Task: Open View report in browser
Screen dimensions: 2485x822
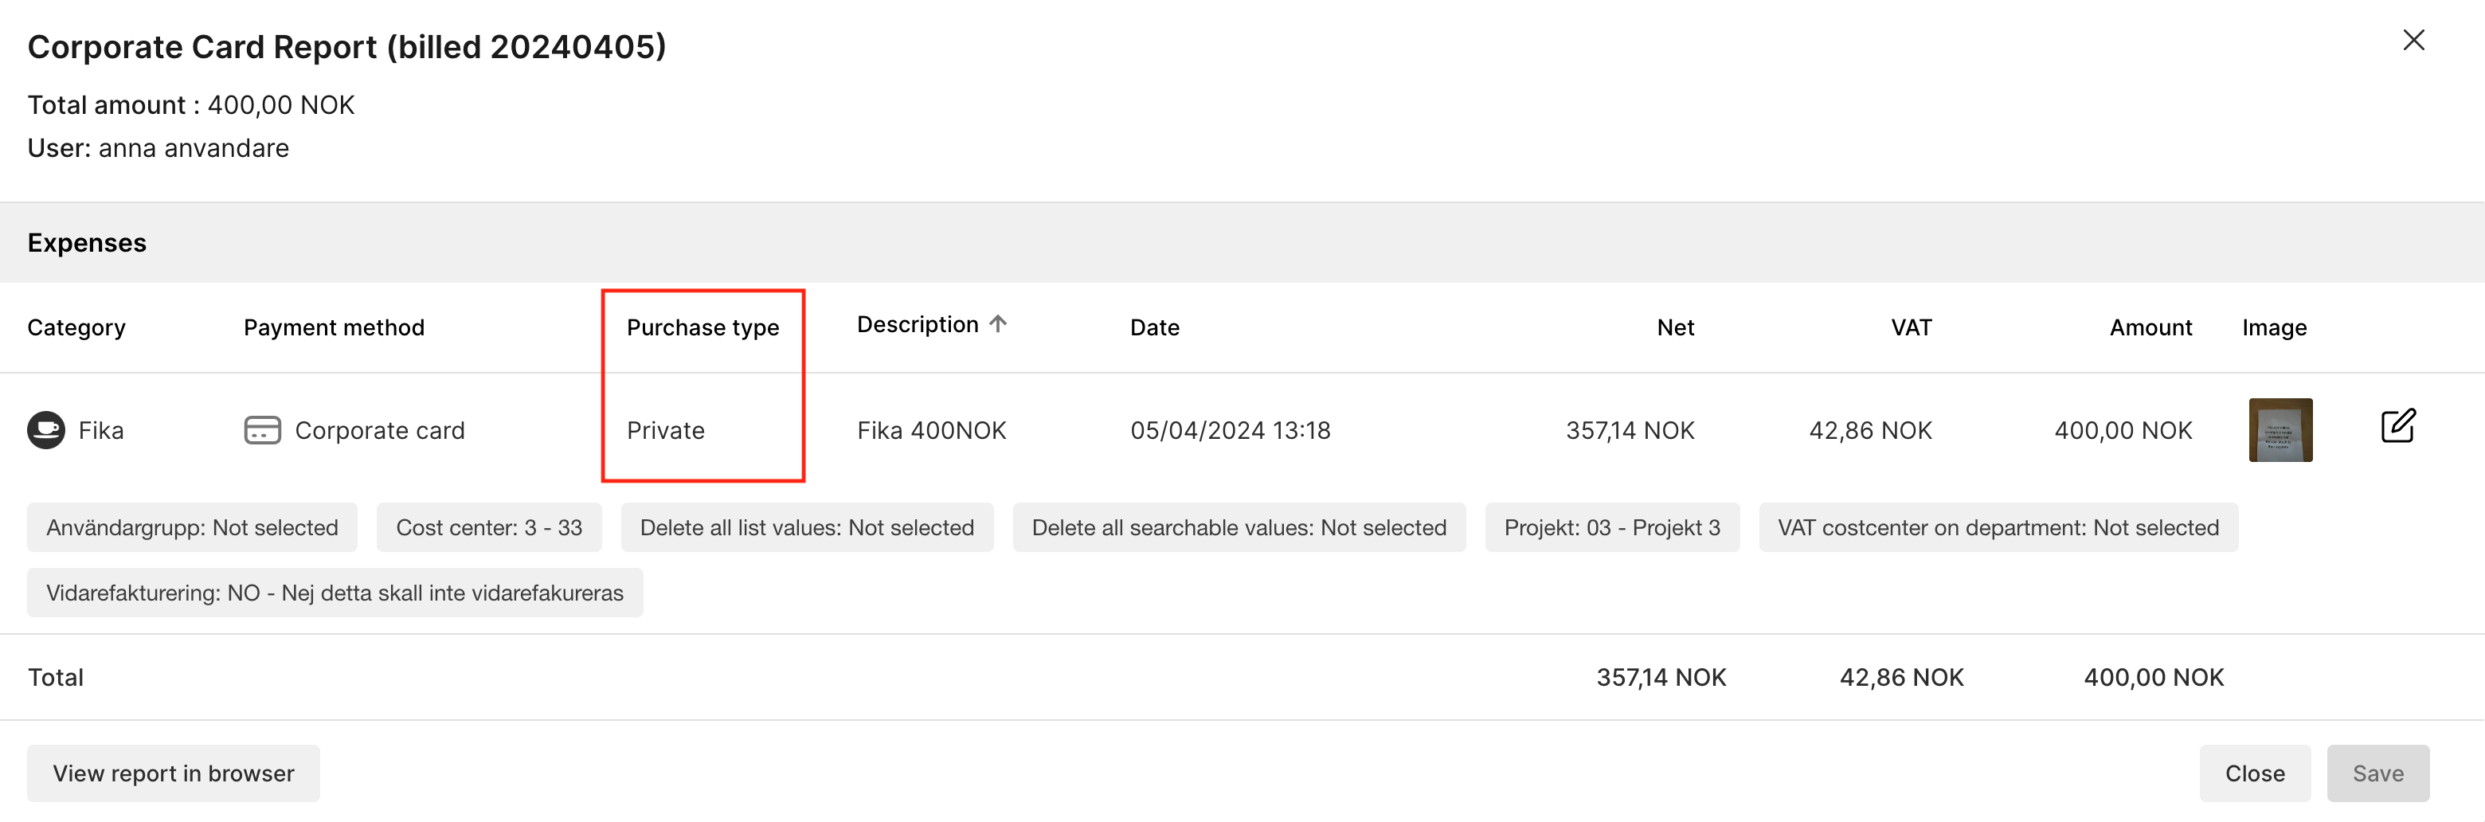Action: [174, 773]
